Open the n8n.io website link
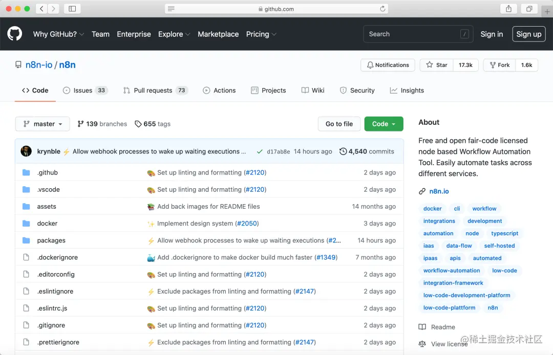The height and width of the screenshot is (355, 553). click(x=439, y=191)
